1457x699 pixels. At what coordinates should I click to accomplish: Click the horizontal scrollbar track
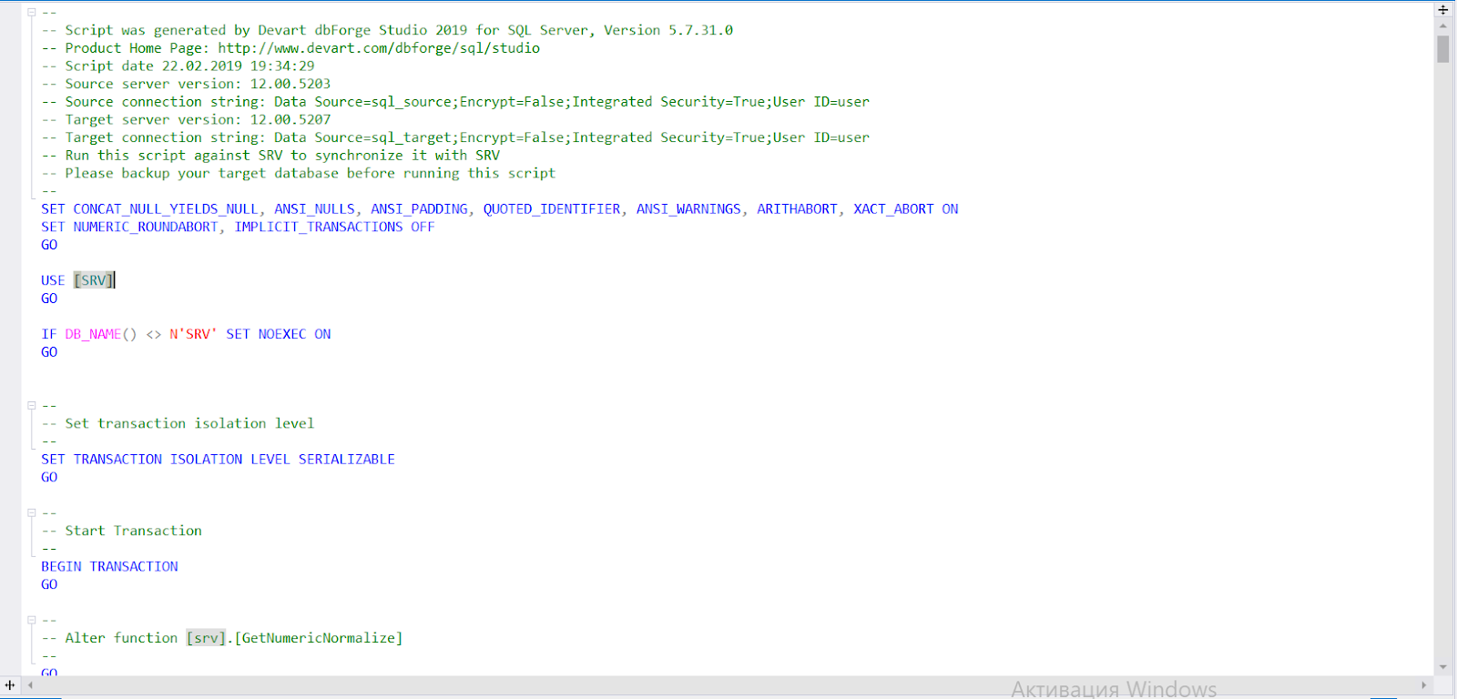(727, 684)
